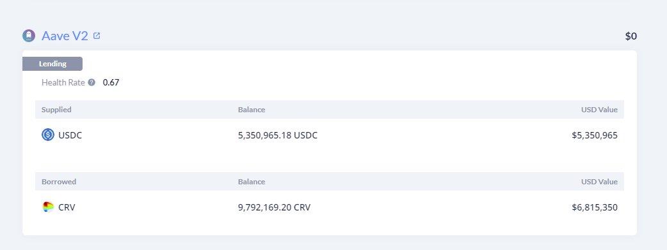
Task: Select the 5,350,965.18 USDC balance text
Action: pyautogui.click(x=278, y=136)
